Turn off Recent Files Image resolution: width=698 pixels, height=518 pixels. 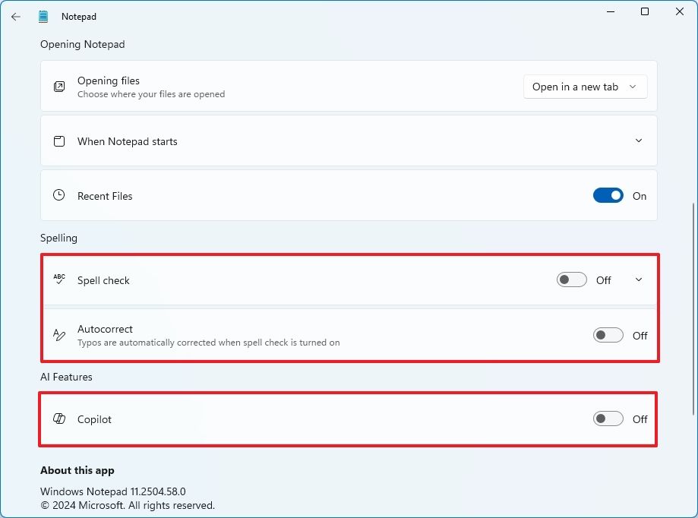point(608,195)
